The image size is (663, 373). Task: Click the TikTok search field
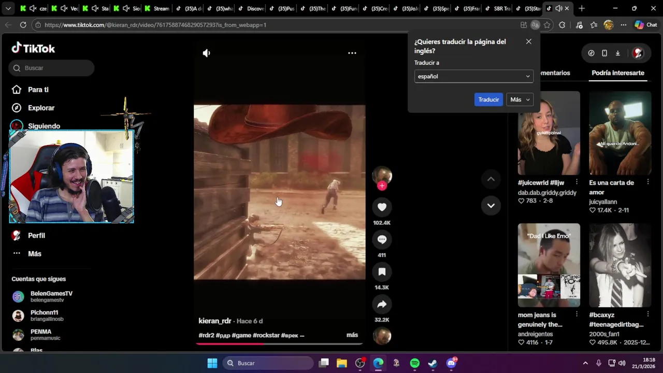51,68
